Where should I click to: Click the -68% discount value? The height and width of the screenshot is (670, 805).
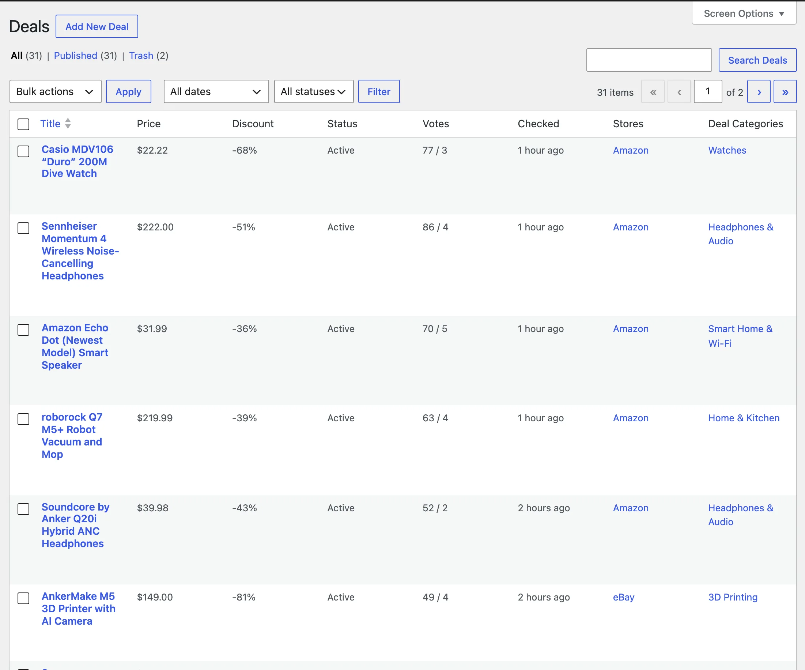pyautogui.click(x=244, y=150)
